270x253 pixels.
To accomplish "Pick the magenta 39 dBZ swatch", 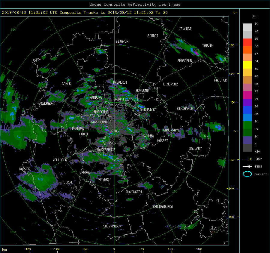I will pos(247,95).
